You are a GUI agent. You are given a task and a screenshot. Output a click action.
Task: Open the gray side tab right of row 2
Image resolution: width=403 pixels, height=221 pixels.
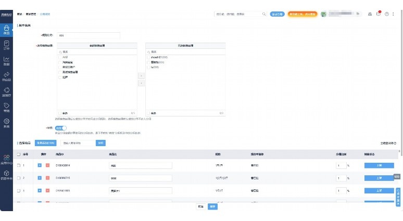pyautogui.click(x=397, y=177)
